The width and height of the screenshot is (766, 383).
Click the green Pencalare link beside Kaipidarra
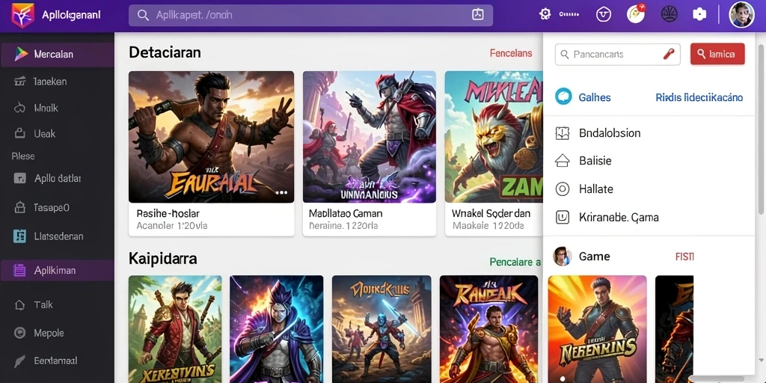tap(515, 263)
